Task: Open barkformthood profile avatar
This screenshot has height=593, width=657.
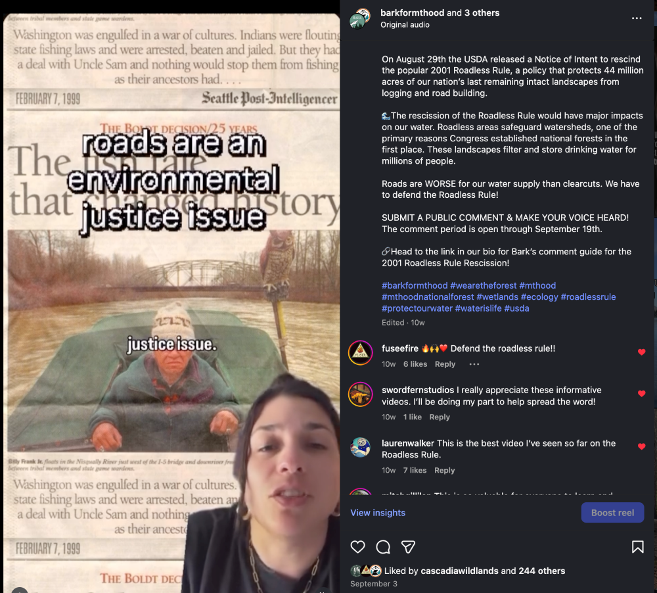Action: point(360,18)
